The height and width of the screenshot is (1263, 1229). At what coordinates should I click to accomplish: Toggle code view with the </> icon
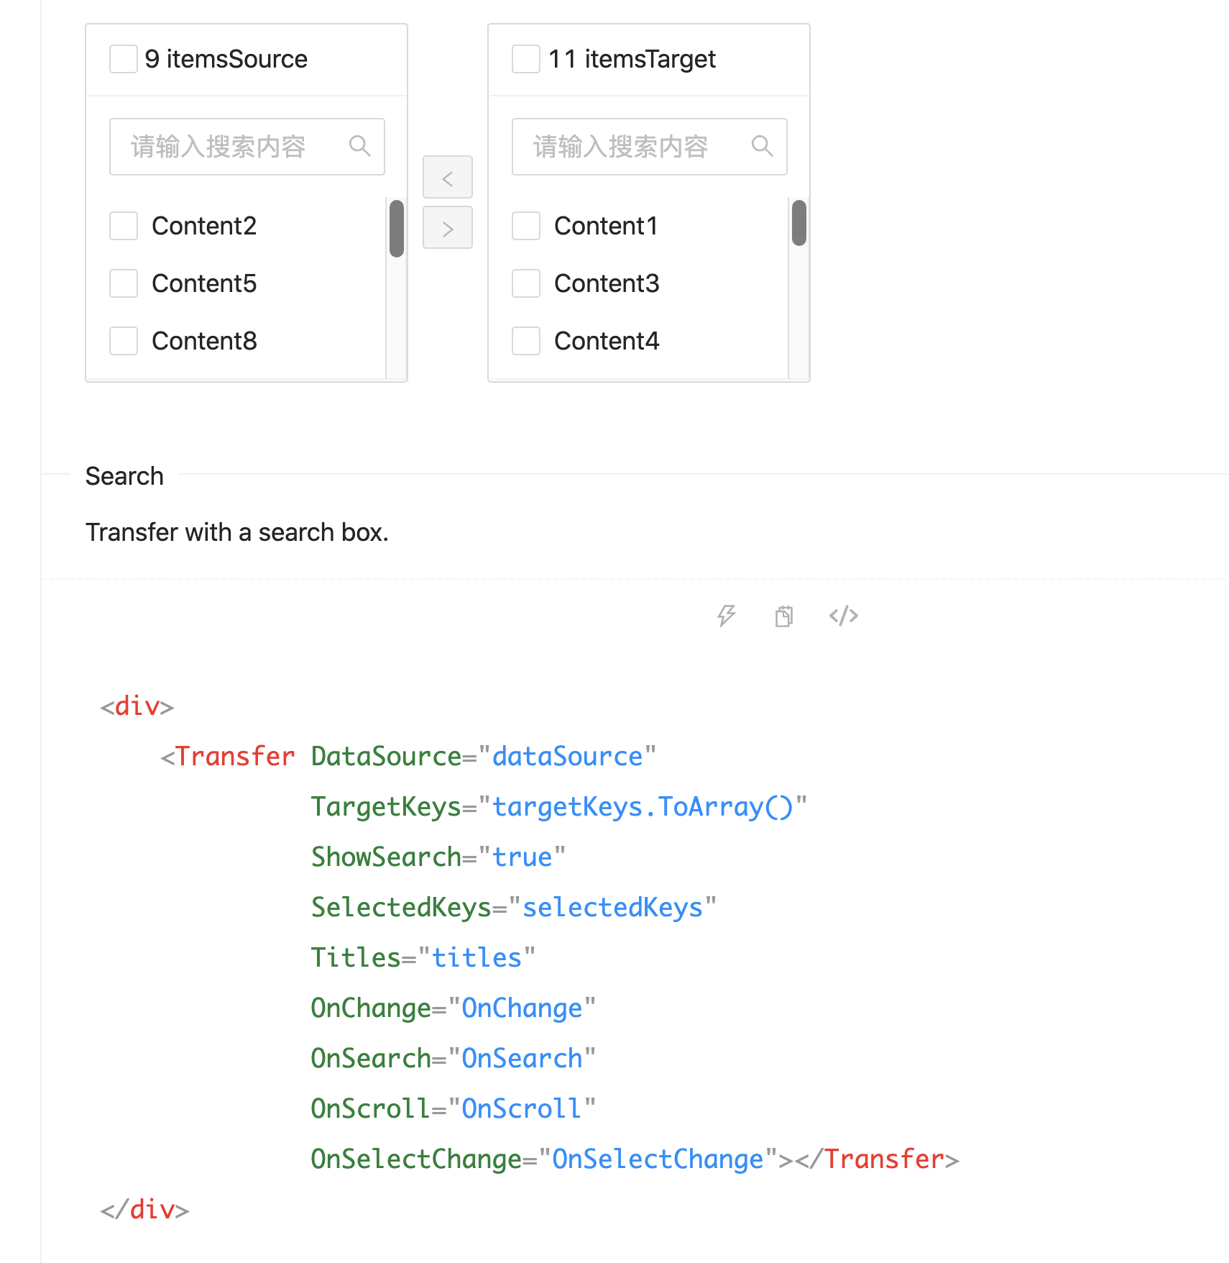(842, 616)
